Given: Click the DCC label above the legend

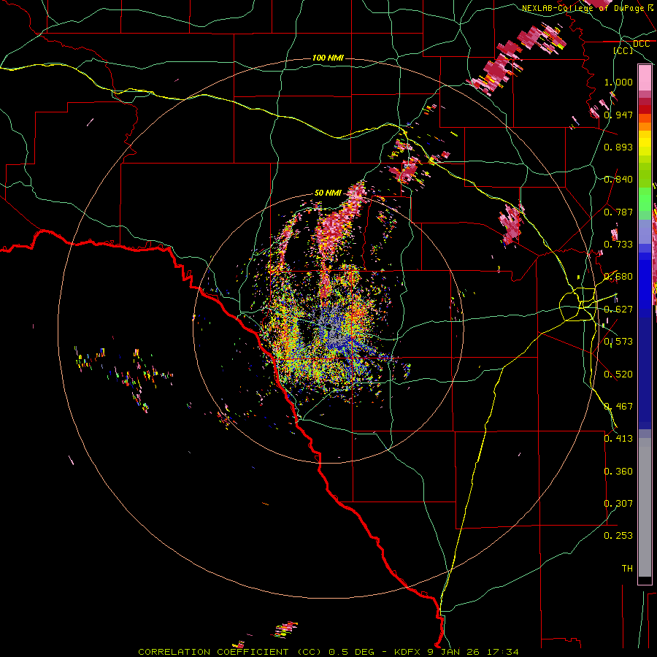Looking at the screenshot, I should tap(641, 44).
